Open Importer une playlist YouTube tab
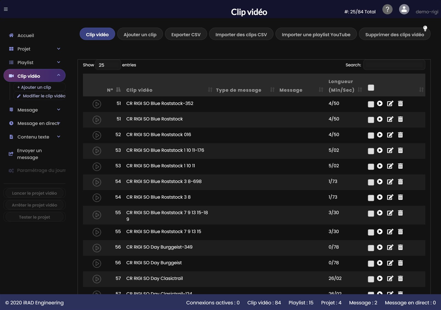This screenshot has width=441, height=310. 316,34
